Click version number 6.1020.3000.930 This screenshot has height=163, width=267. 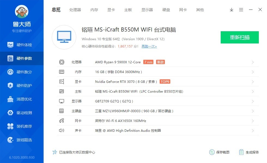tap(22, 158)
